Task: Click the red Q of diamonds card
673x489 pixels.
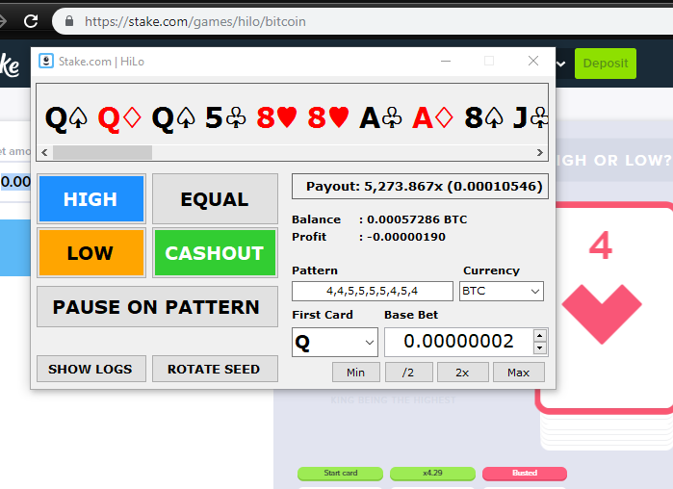Action: point(119,118)
